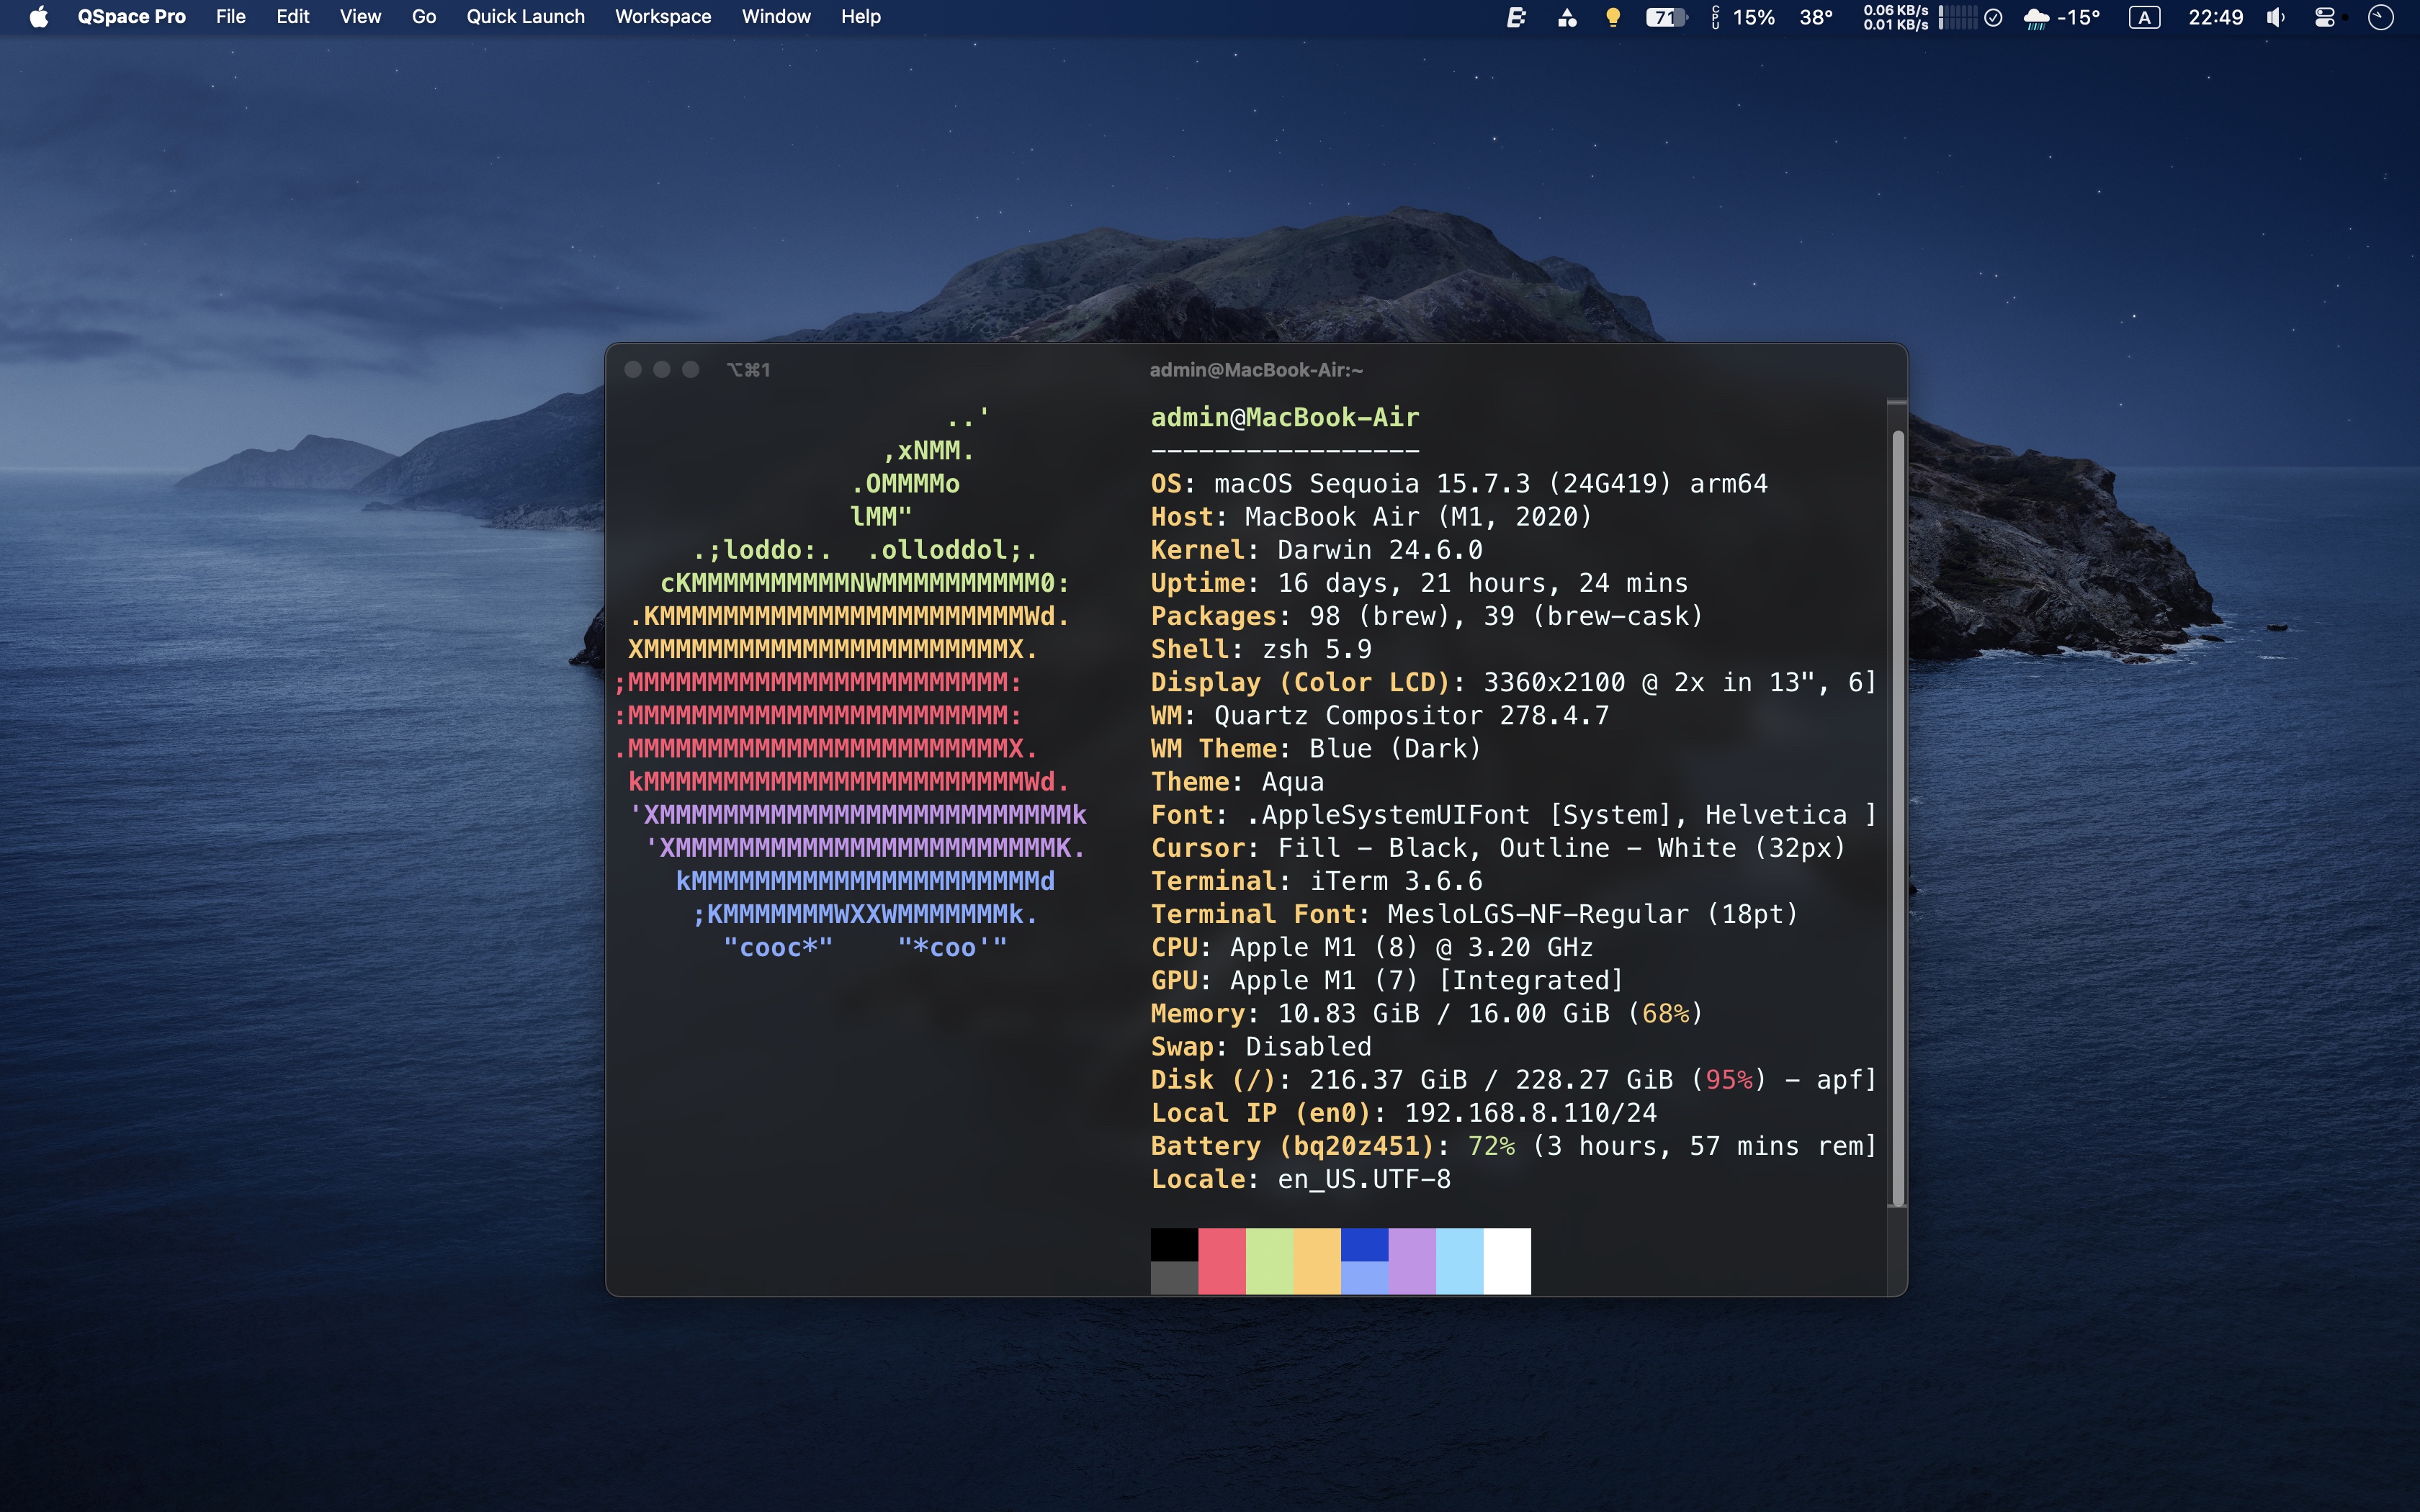Image resolution: width=2420 pixels, height=1512 pixels.
Task: Click the red color block in terminal
Action: click(x=1221, y=1260)
